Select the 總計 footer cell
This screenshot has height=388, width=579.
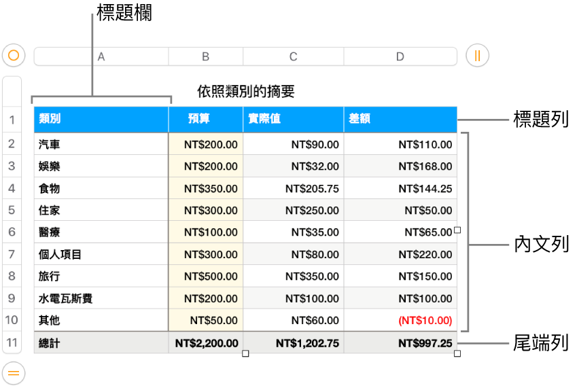(101, 343)
